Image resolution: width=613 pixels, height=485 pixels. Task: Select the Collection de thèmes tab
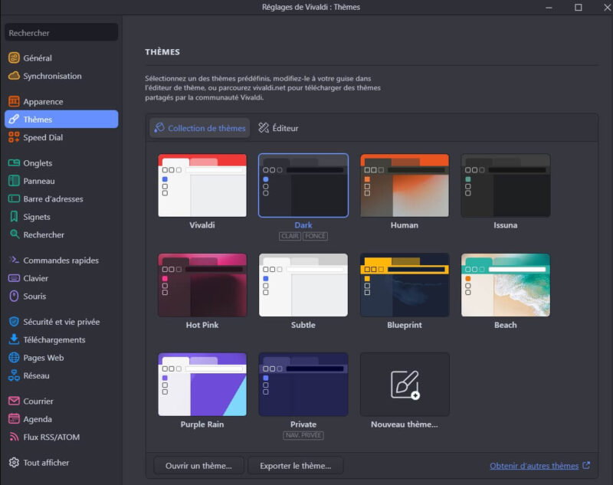(199, 127)
